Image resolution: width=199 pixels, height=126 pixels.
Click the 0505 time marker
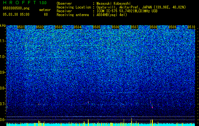pos(96,27)
